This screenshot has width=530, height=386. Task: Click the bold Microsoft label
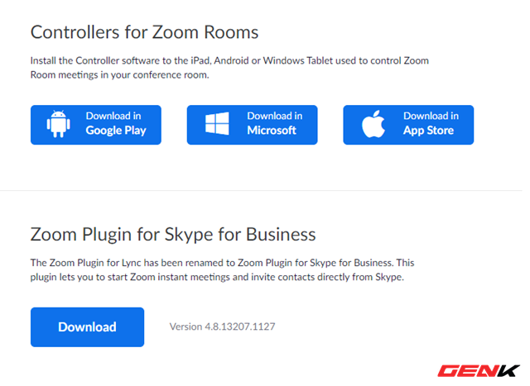tap(272, 131)
